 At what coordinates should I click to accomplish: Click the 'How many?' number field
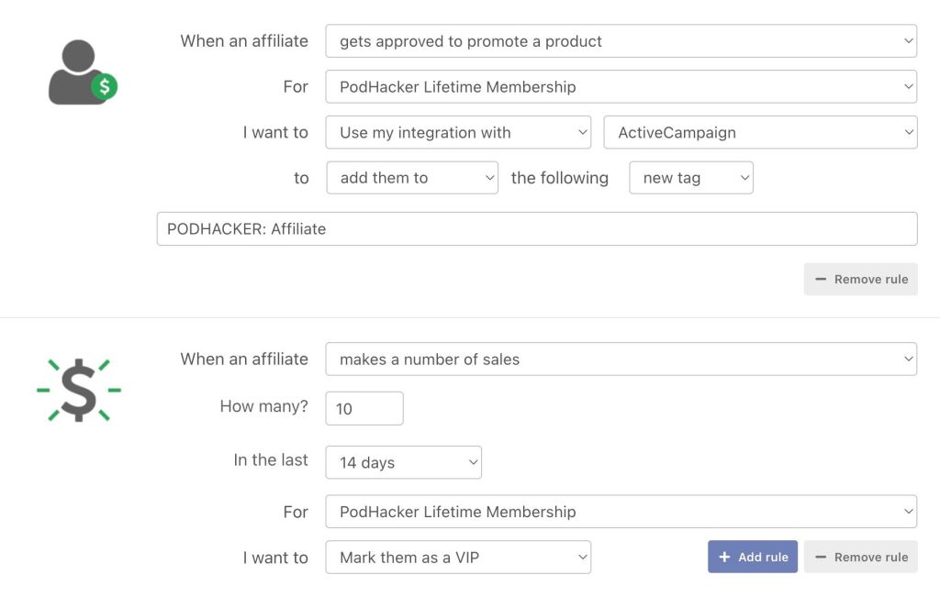point(364,409)
